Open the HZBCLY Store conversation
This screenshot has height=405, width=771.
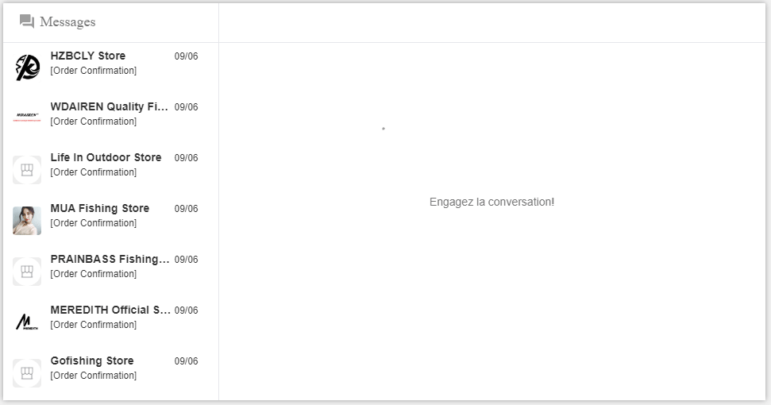(x=87, y=56)
